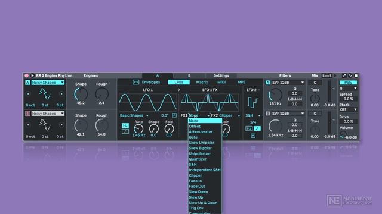Screen dimensions: 382x214
Task: Click engine A waveform display icon
Action: 45,94
